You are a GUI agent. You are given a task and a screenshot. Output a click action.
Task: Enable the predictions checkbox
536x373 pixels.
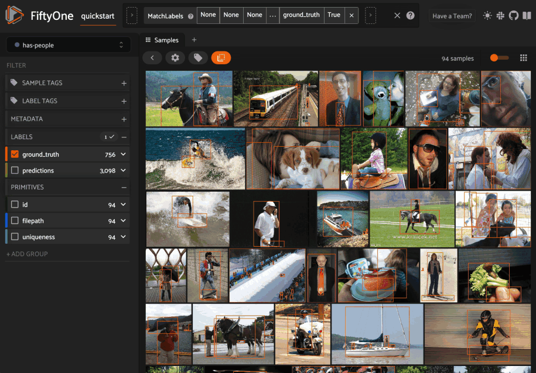pyautogui.click(x=15, y=170)
